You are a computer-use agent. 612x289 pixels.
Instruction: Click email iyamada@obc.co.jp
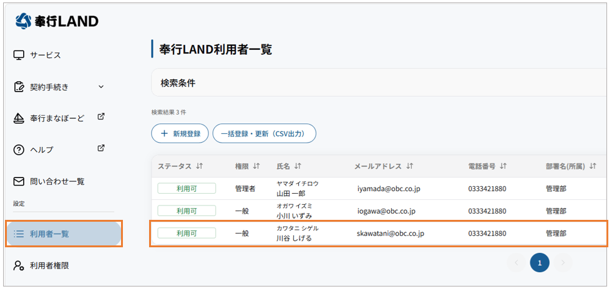[x=389, y=189]
